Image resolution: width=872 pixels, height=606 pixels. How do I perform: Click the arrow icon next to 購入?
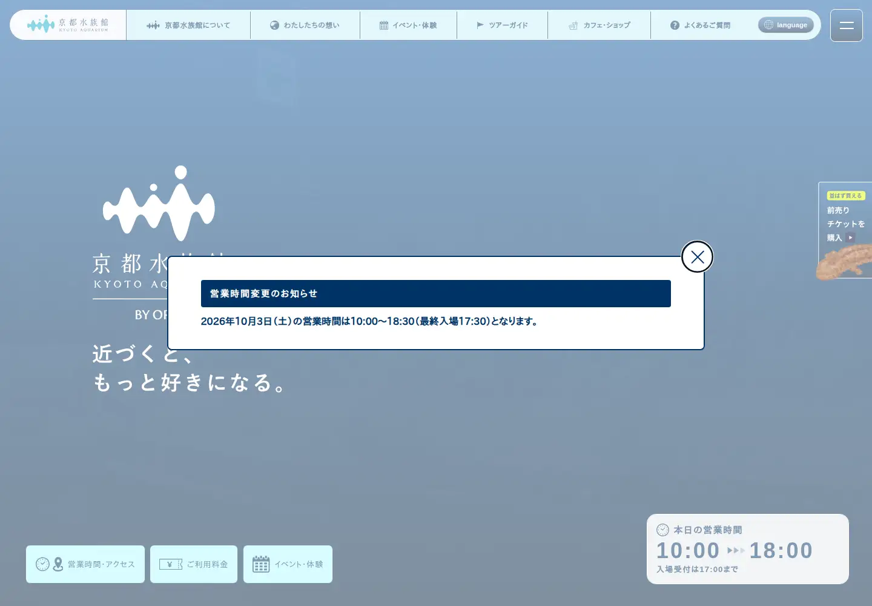click(851, 238)
